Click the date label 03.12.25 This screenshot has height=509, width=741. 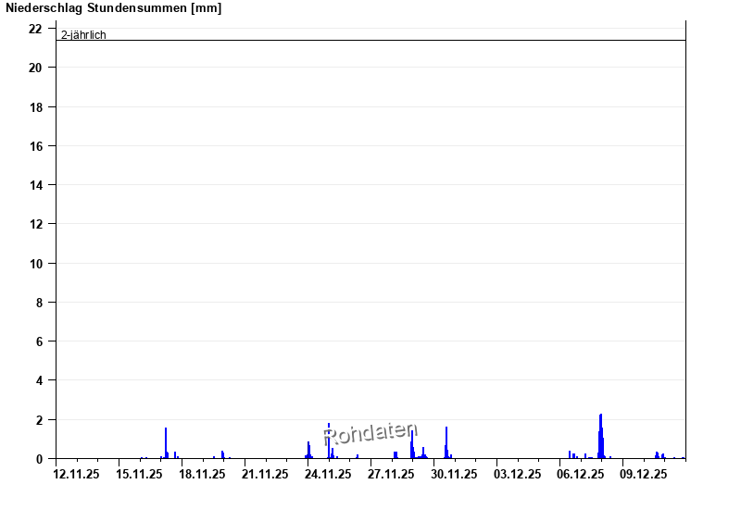point(518,474)
